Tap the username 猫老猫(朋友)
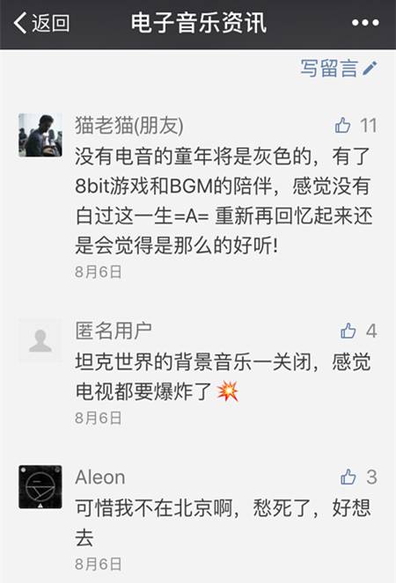Screen dimensions: 396x583 point(129,125)
